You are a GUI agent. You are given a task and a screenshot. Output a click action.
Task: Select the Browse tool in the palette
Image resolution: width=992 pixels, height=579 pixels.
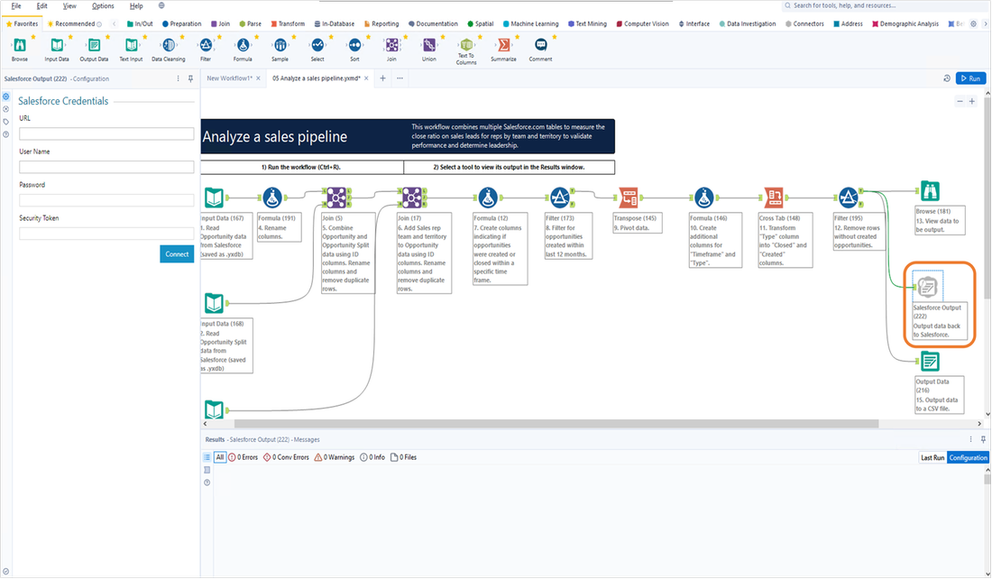point(19,45)
